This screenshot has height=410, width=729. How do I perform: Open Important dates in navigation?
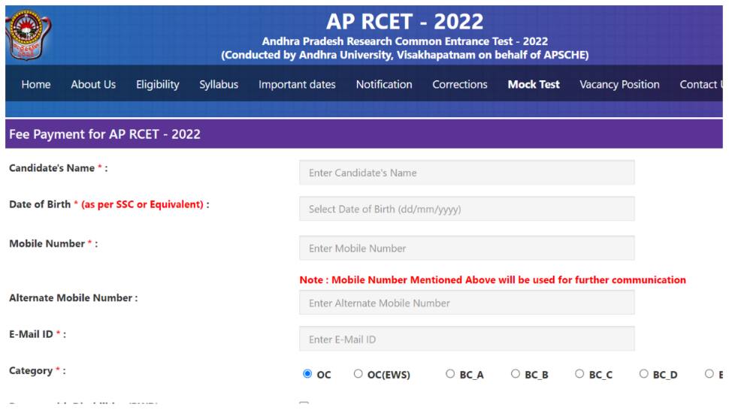point(297,85)
